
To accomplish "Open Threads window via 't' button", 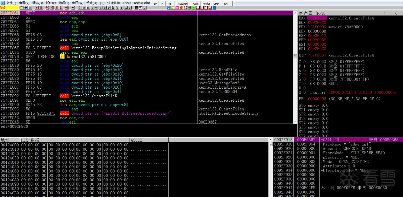I will pyautogui.click(x=92, y=7).
